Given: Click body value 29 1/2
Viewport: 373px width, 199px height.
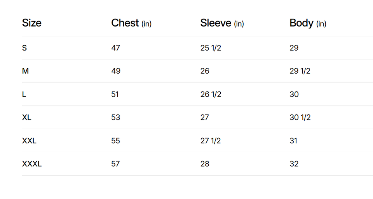Looking at the screenshot, I should [300, 71].
